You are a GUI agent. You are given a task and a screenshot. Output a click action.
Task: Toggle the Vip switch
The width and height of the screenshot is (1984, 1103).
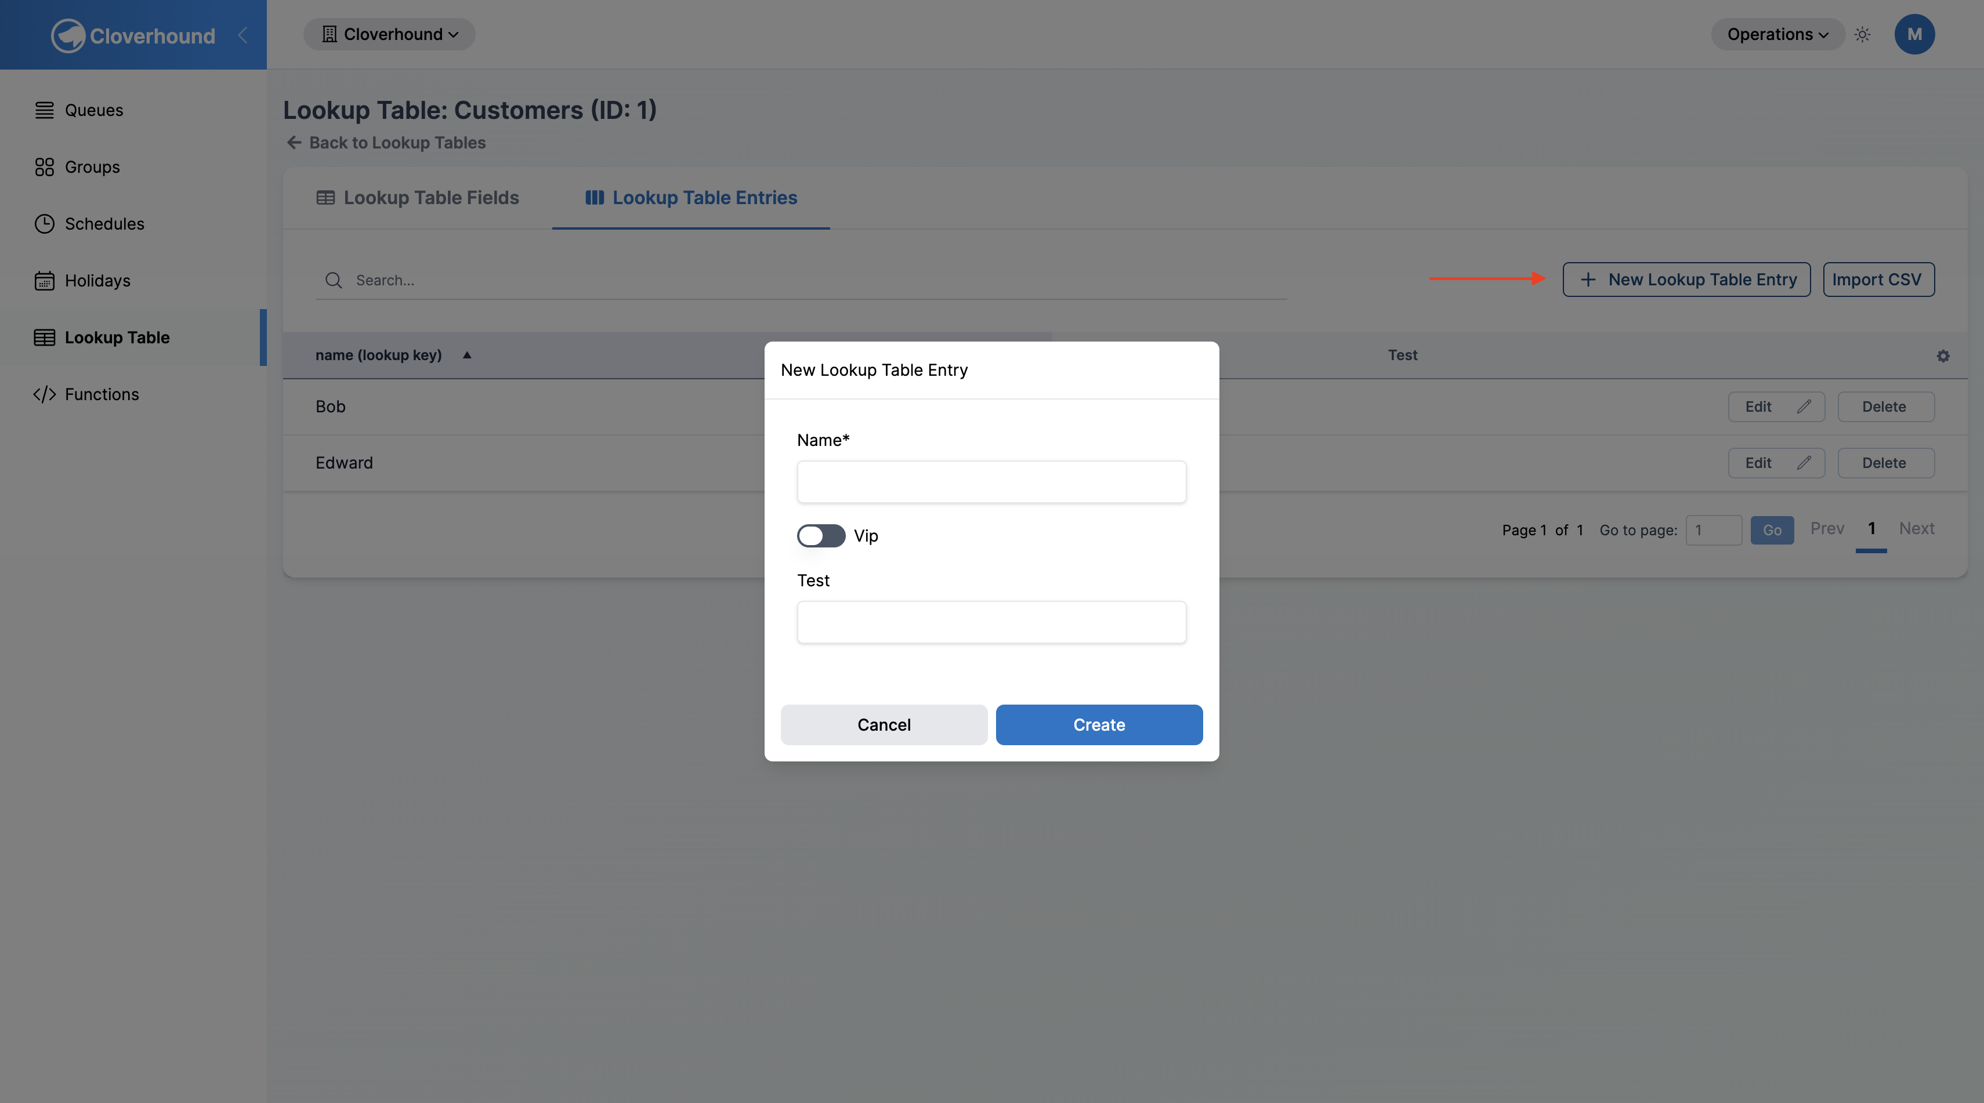(821, 536)
